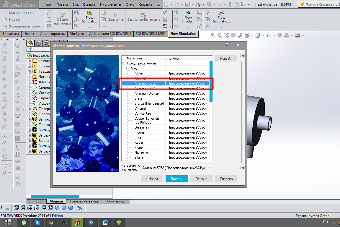Open Microsoft Word from the taskbar
340x227 pixels.
(105, 223)
